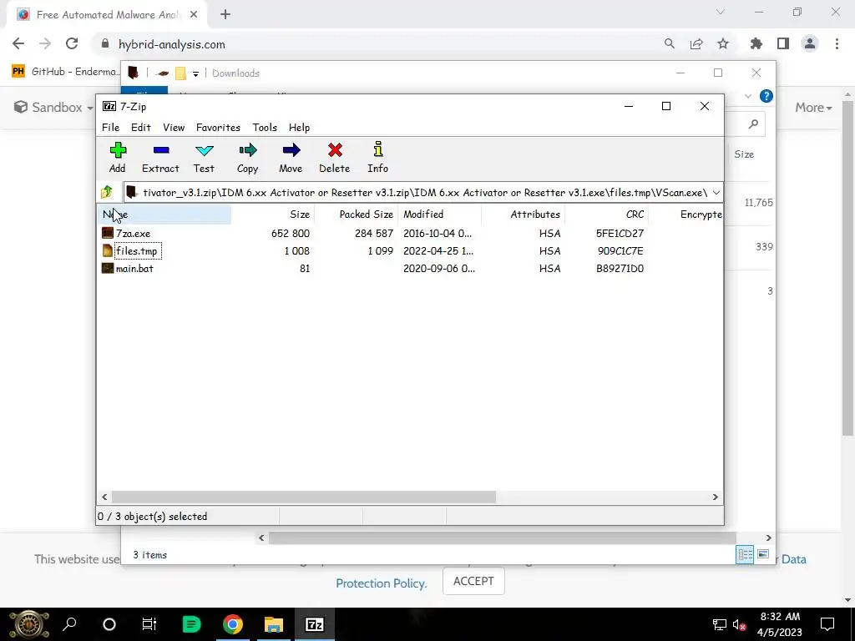Open the tab search chevron in Chrome
The height and width of the screenshot is (641, 855).
[x=721, y=12]
